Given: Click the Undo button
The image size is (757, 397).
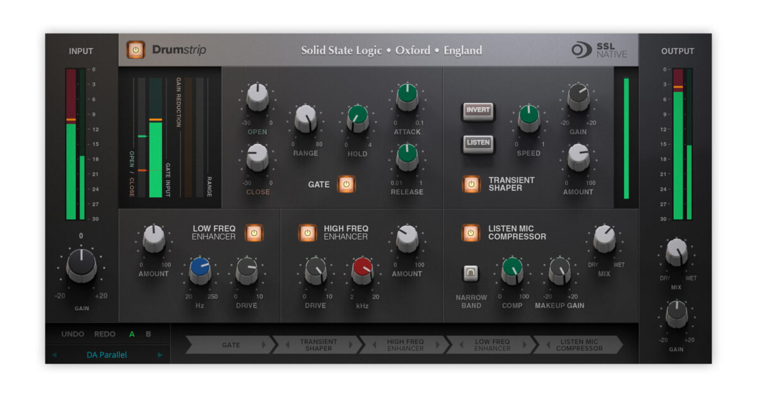Looking at the screenshot, I should click(73, 334).
